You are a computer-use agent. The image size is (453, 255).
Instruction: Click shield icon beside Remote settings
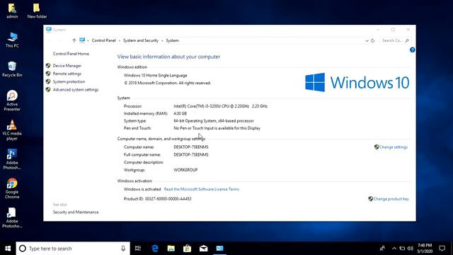tap(48, 74)
